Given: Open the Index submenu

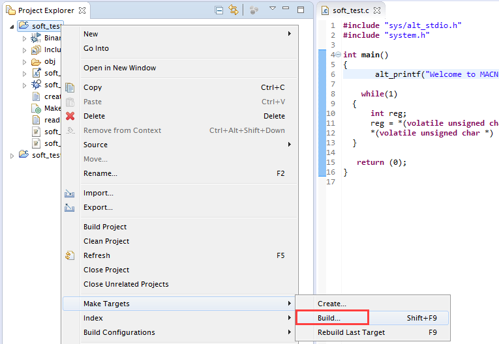Looking at the screenshot, I should pos(180,318).
